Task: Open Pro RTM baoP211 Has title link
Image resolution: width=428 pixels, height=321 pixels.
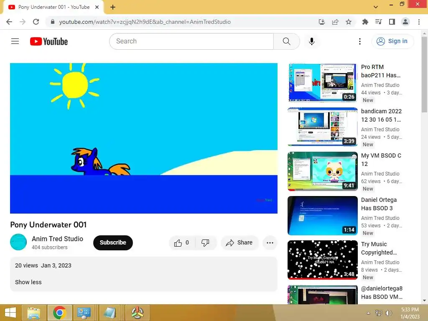Action: pyautogui.click(x=381, y=71)
